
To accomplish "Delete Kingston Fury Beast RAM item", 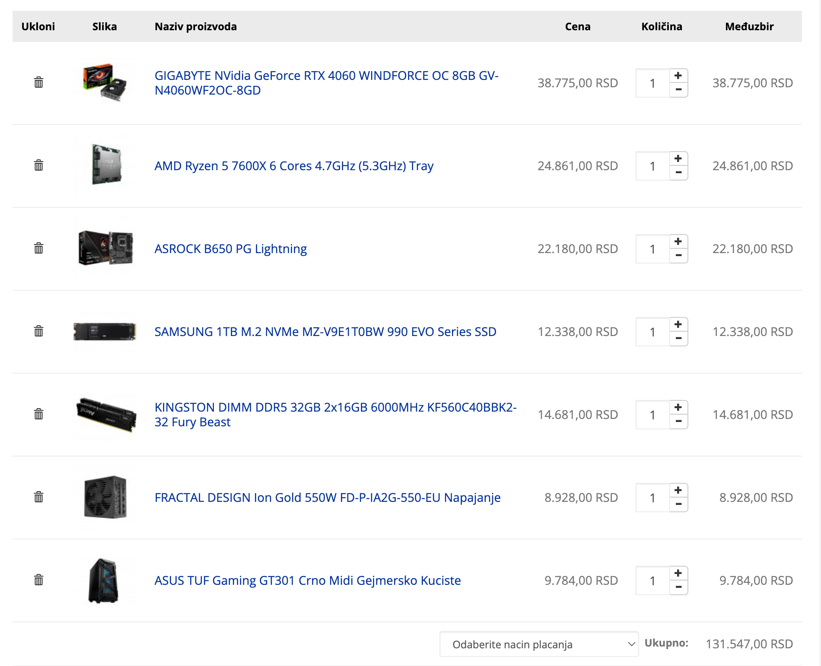I will (38, 414).
